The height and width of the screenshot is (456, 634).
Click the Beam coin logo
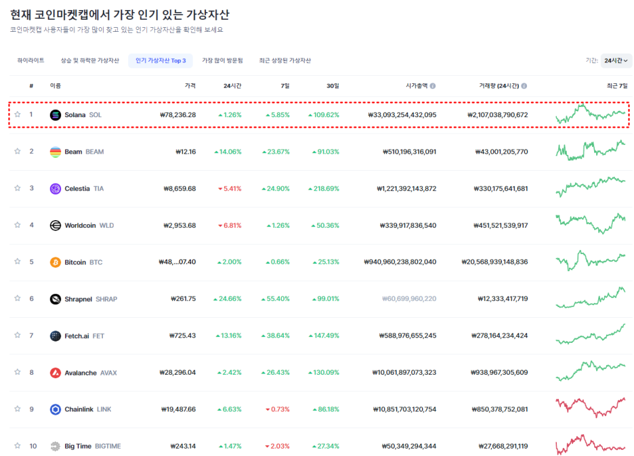[x=56, y=152]
